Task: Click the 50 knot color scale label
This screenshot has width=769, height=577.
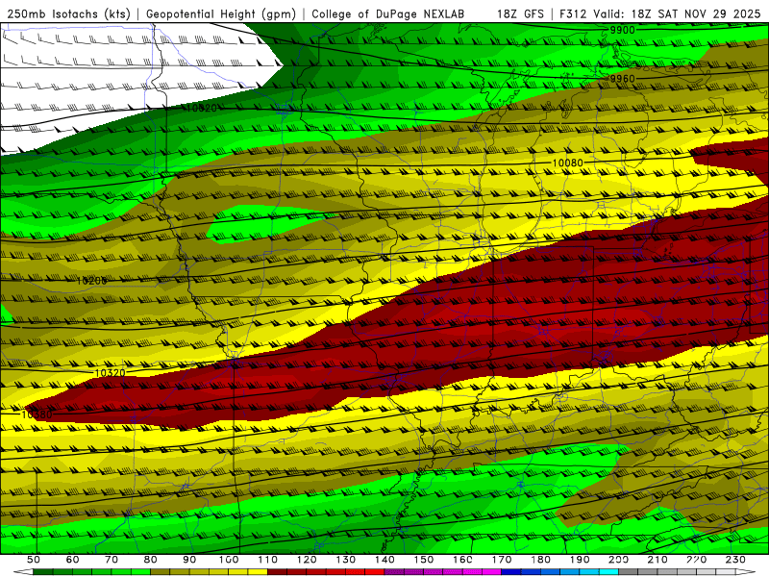Action: [x=34, y=560]
